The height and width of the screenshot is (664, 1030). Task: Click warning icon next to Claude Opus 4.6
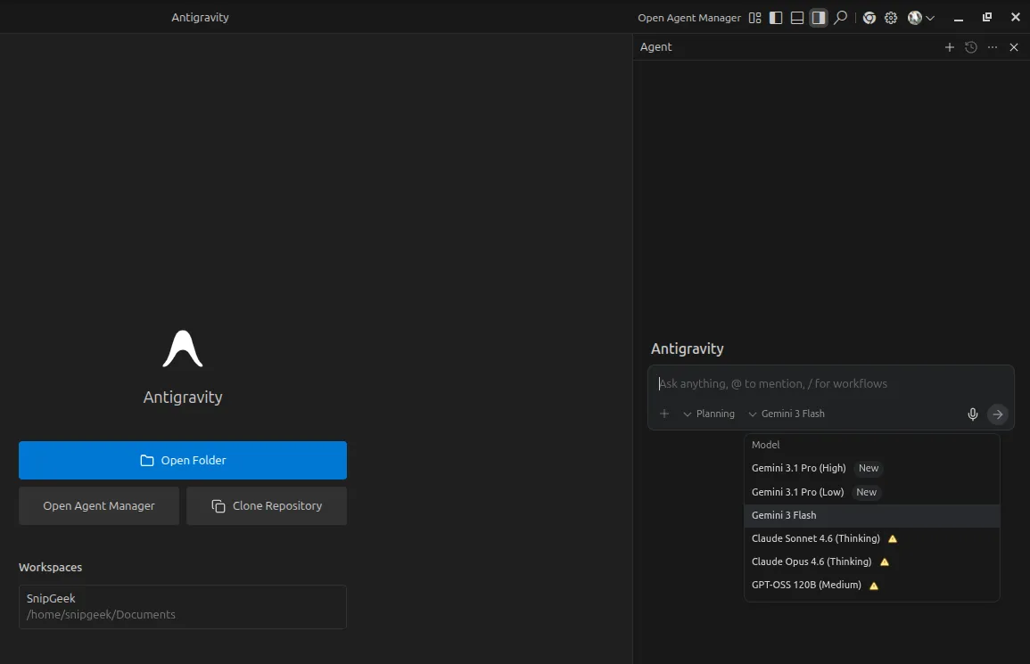pyautogui.click(x=885, y=562)
